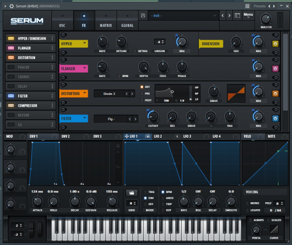Open Flanger effect dropdown arrow
Viewport: 292px width, 245px height.
tap(85, 68)
